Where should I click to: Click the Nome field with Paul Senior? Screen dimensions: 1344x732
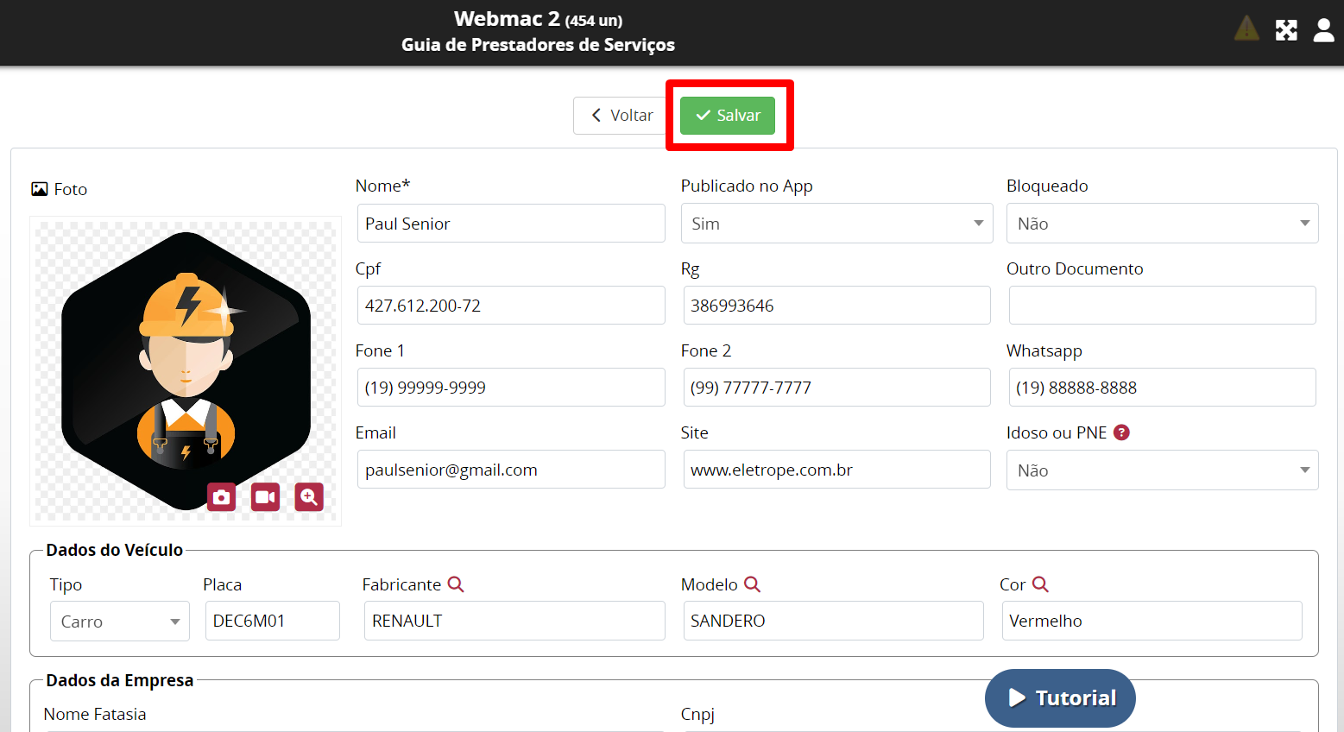pyautogui.click(x=510, y=224)
